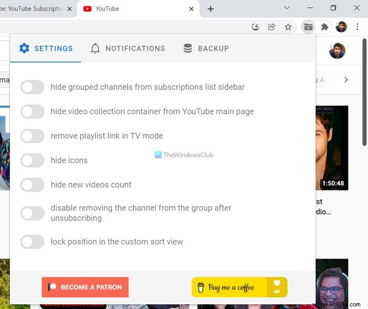
Task: Enable hide new videos count
Action: point(32,184)
